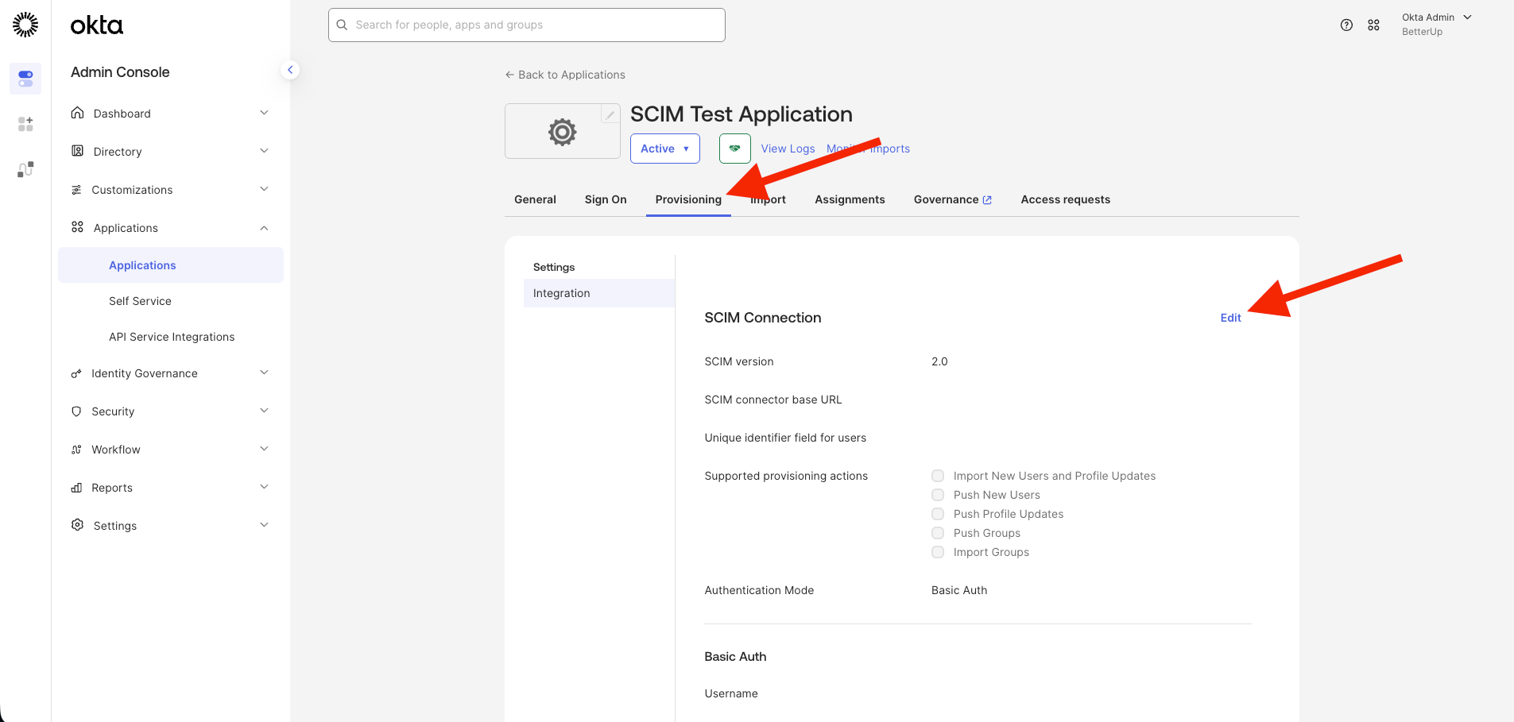Click Edit next to SCIM Connection

coord(1230,318)
